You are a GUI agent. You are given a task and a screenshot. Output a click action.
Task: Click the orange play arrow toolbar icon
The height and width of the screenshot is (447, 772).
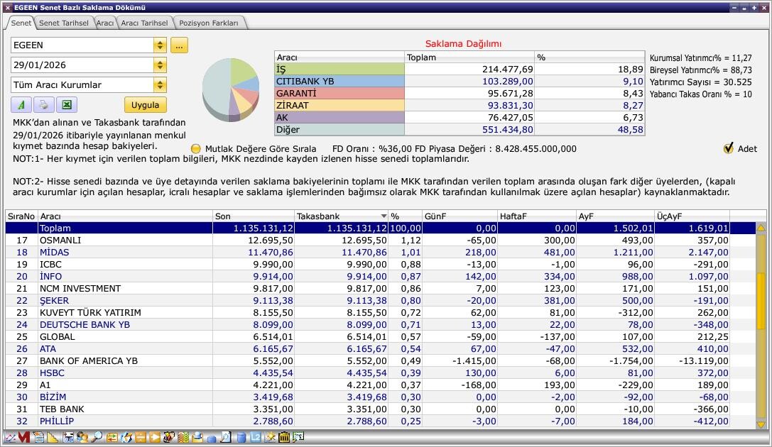(155, 437)
